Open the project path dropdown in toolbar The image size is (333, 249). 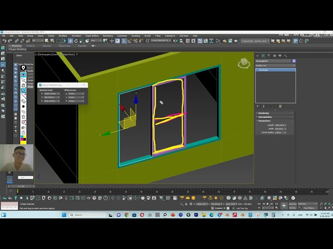click(255, 41)
